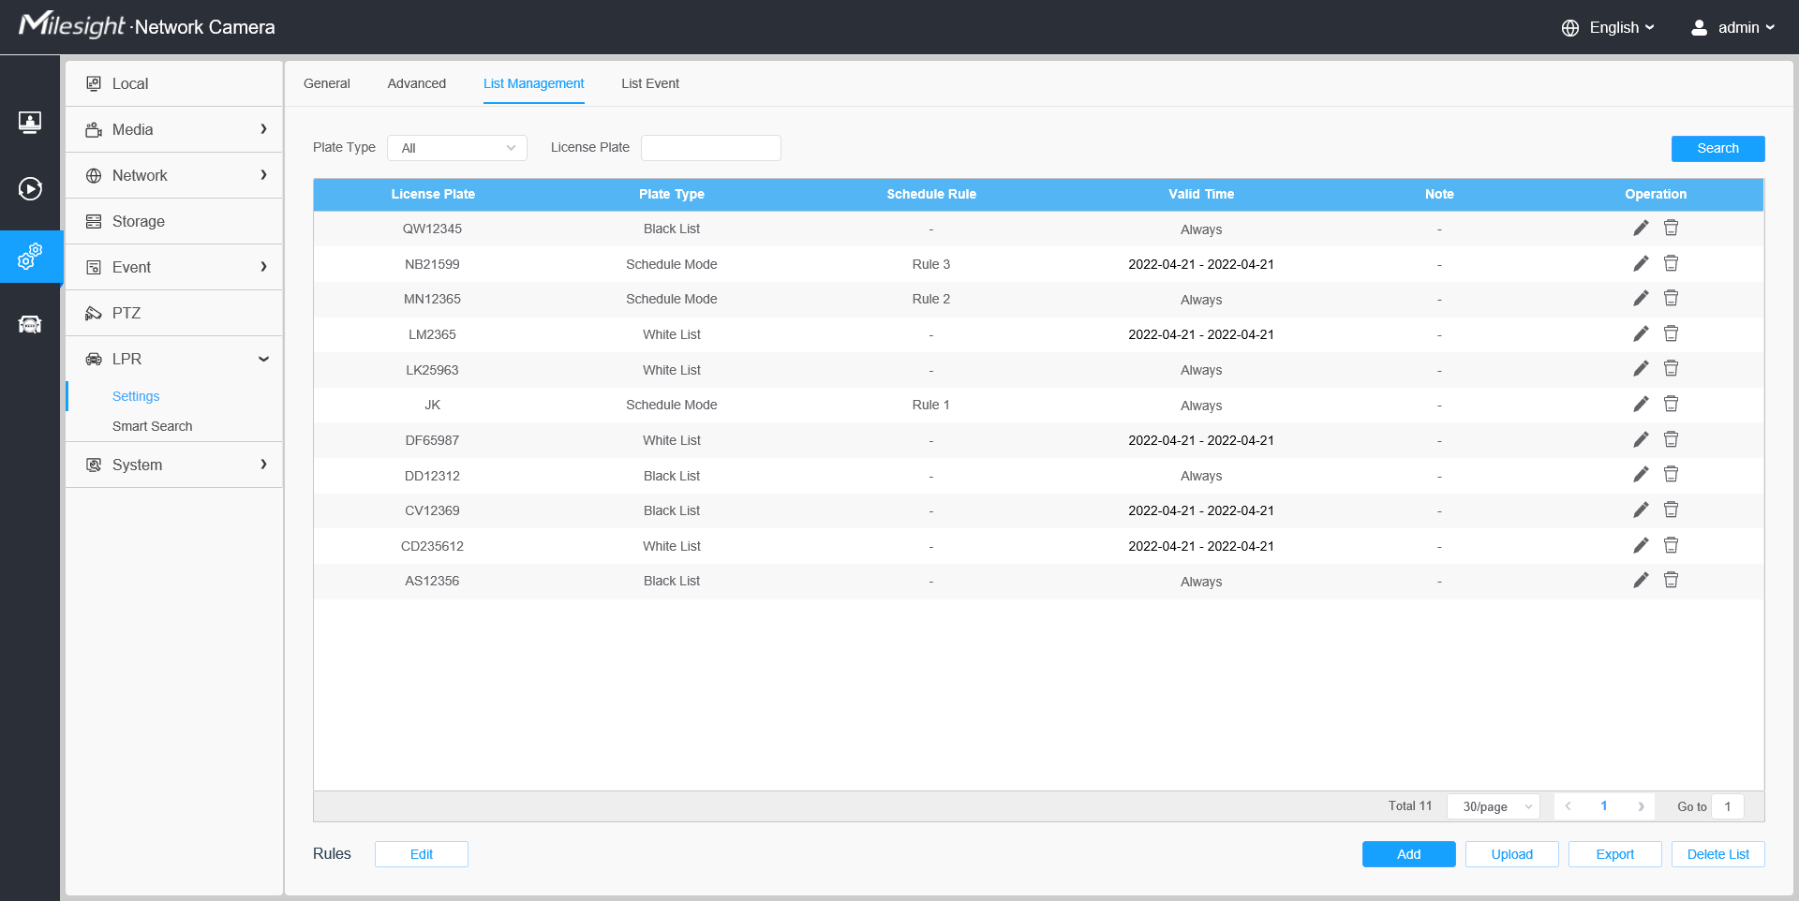Expand the System menu section
This screenshot has height=901, width=1799.
coord(174,465)
